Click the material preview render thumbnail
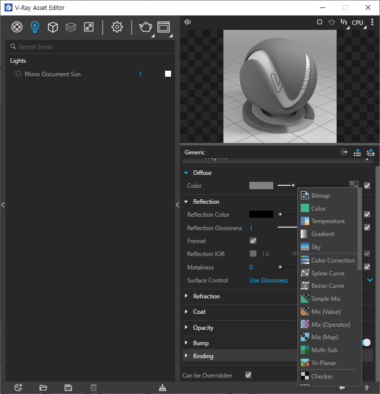 click(280, 87)
